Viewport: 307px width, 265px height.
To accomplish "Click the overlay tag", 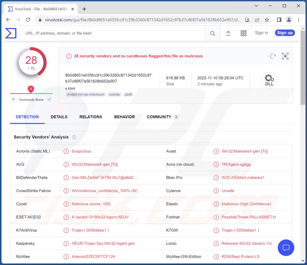I will pos(114,94).
